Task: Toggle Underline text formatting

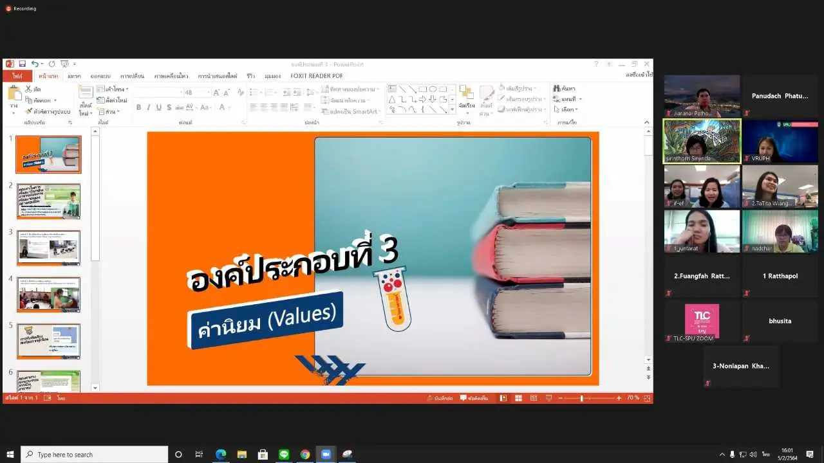Action: 158,107
